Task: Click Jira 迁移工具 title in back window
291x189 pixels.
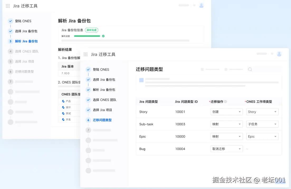Action: [x=25, y=6]
